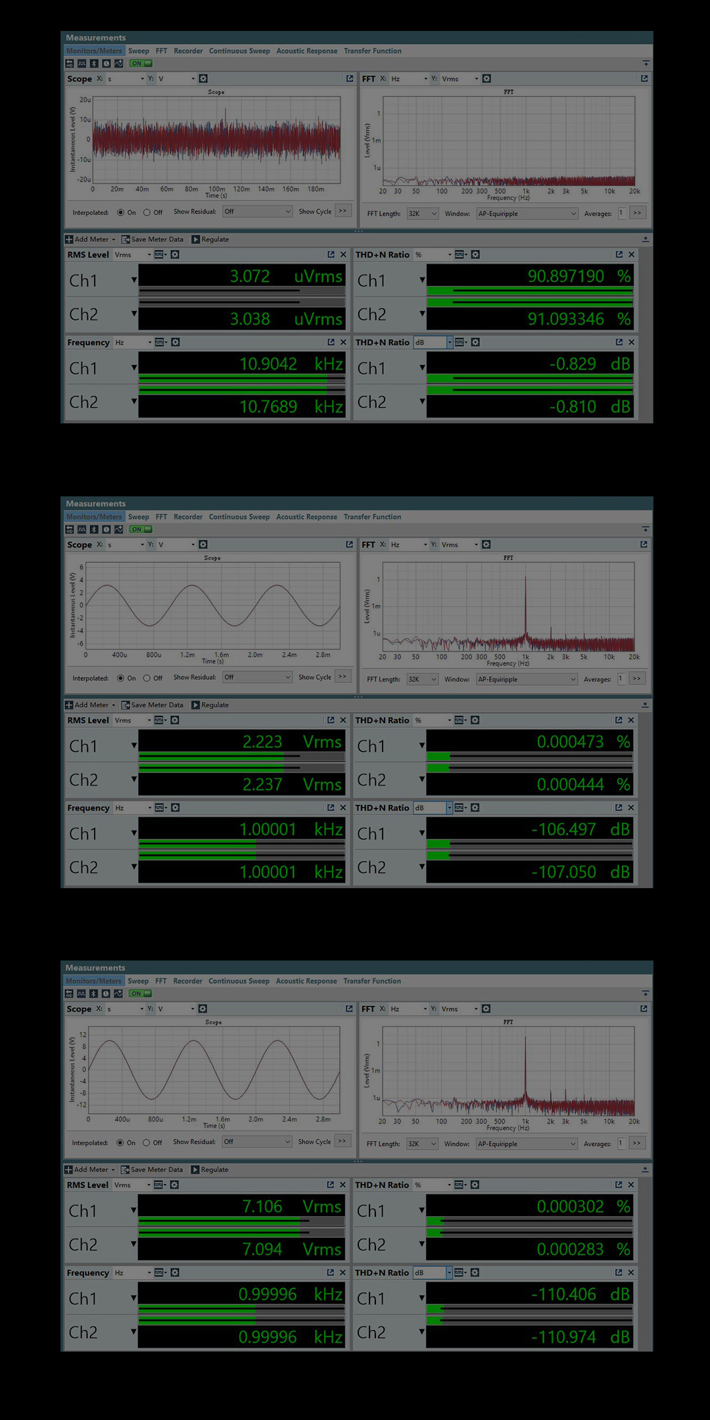Viewport: 710px width, 1420px height.
Task: Switch to the Sweep tab in the top panel
Action: pos(139,51)
